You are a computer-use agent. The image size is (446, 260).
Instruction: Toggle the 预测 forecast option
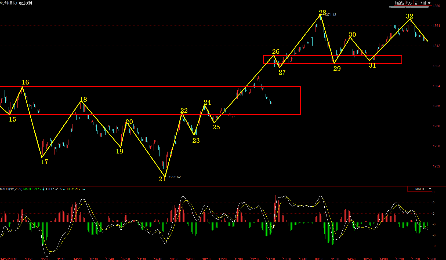tap(423, 3)
